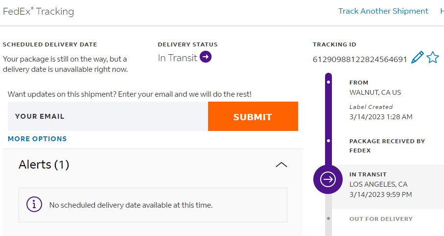Click the Walnut, CA US origin location
The width and height of the screenshot is (444, 236).
[x=375, y=92]
